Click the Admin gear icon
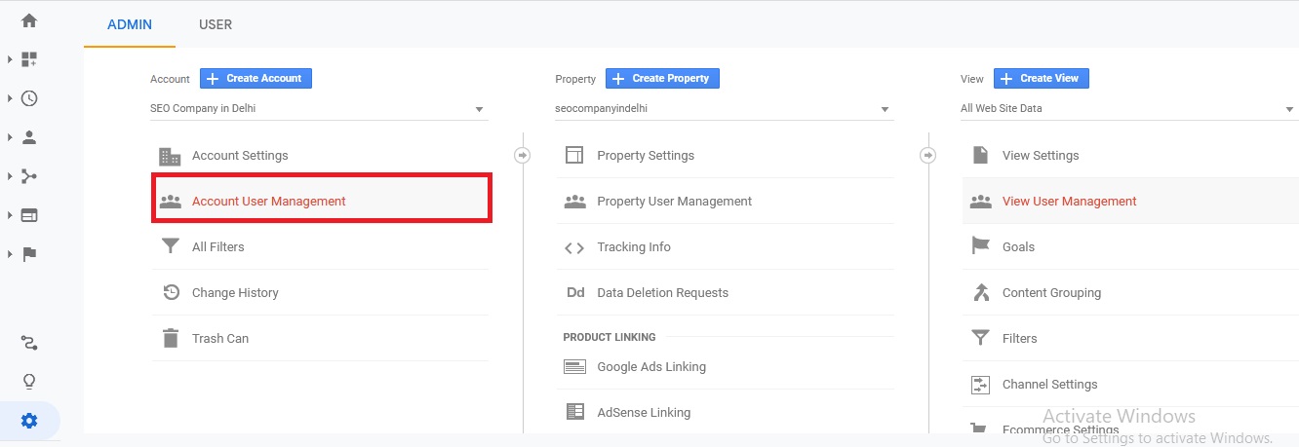The height and width of the screenshot is (447, 1299). coord(29,421)
